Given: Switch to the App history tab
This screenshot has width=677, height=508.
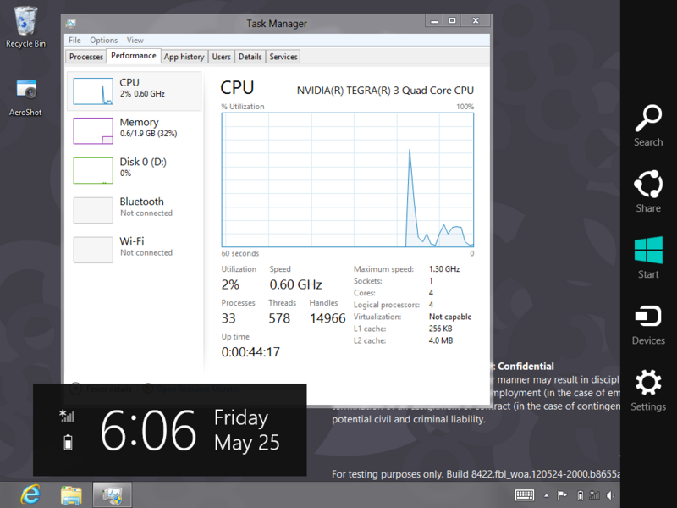Looking at the screenshot, I should pyautogui.click(x=184, y=57).
